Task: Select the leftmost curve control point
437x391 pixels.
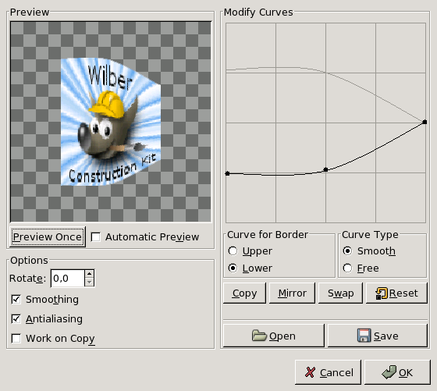Action: [x=227, y=173]
